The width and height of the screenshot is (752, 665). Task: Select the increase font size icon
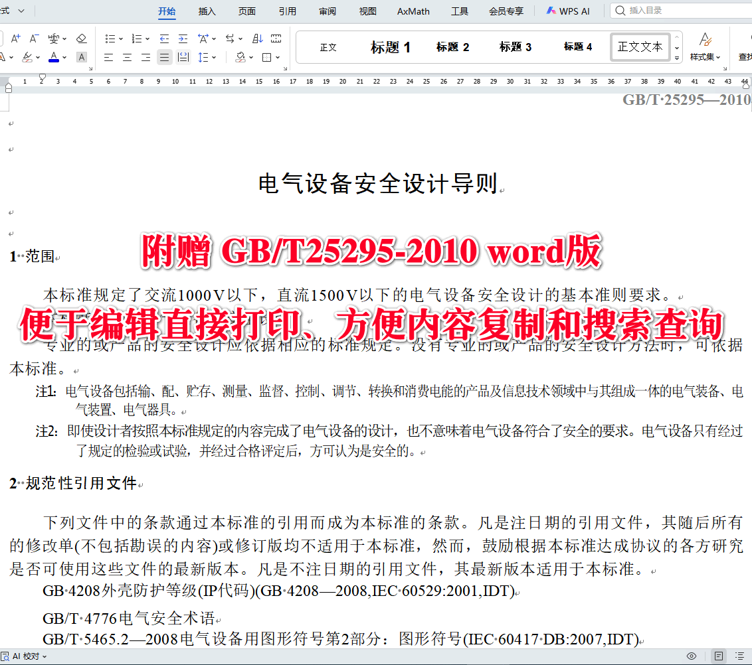(x=15, y=38)
